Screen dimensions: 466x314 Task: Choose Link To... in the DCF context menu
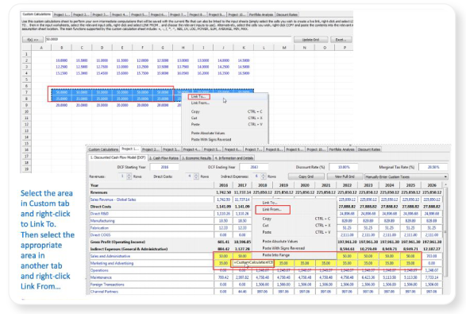(270, 203)
